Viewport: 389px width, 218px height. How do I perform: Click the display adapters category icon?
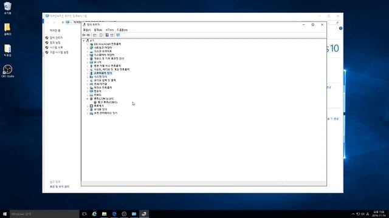[91, 55]
